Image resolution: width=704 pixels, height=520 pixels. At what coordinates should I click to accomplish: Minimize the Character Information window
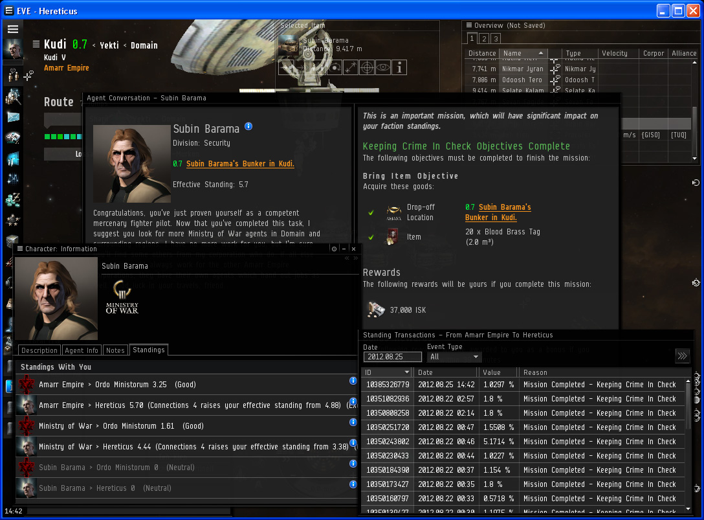[344, 249]
